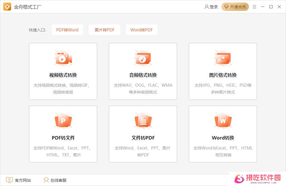Click the Word 'W' icon
286x186 pixels.
[223, 121]
